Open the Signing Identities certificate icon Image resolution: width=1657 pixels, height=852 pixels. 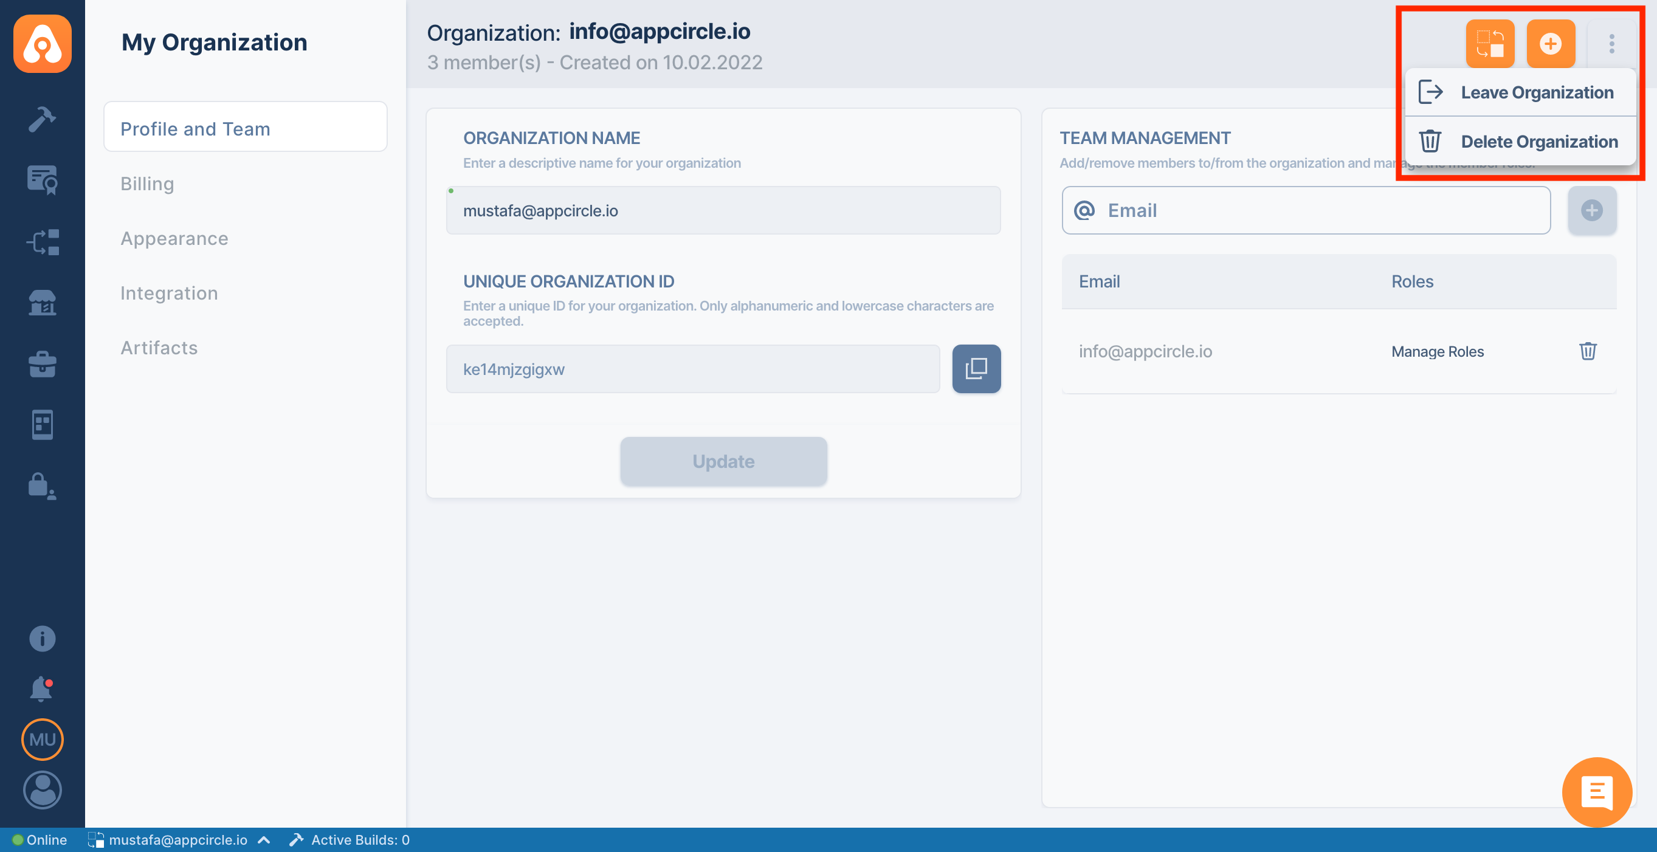coord(43,180)
